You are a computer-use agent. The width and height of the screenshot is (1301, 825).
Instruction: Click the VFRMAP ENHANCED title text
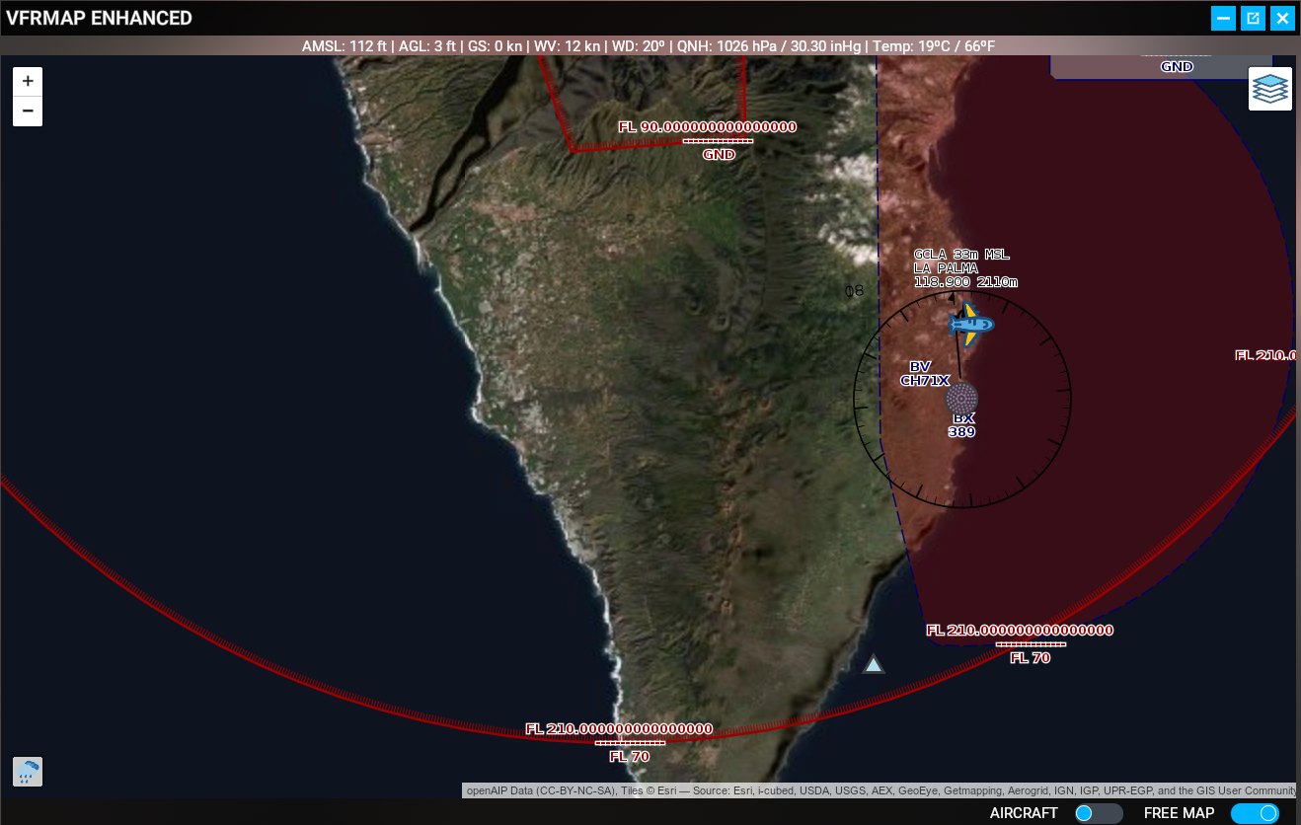[99, 18]
